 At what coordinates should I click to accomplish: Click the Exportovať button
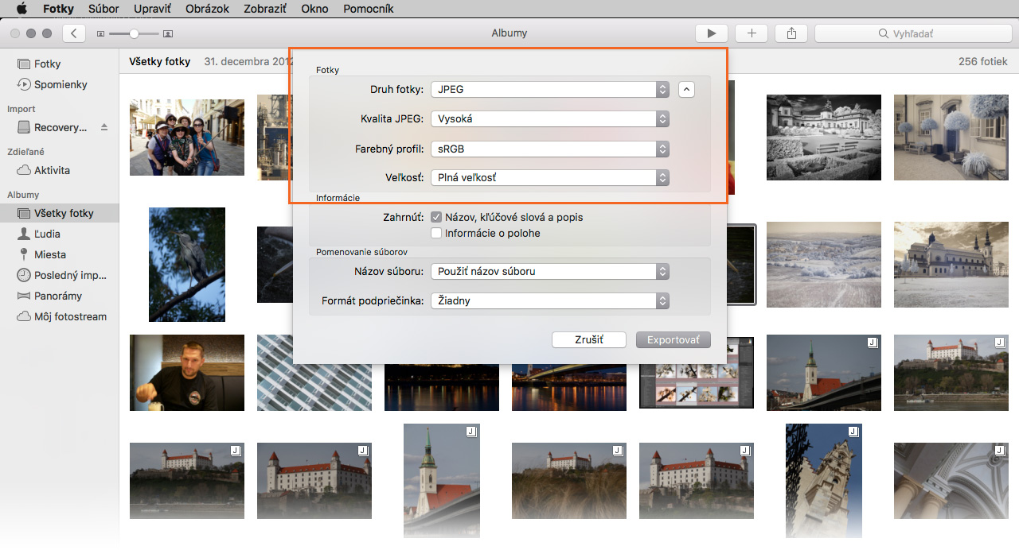(673, 340)
